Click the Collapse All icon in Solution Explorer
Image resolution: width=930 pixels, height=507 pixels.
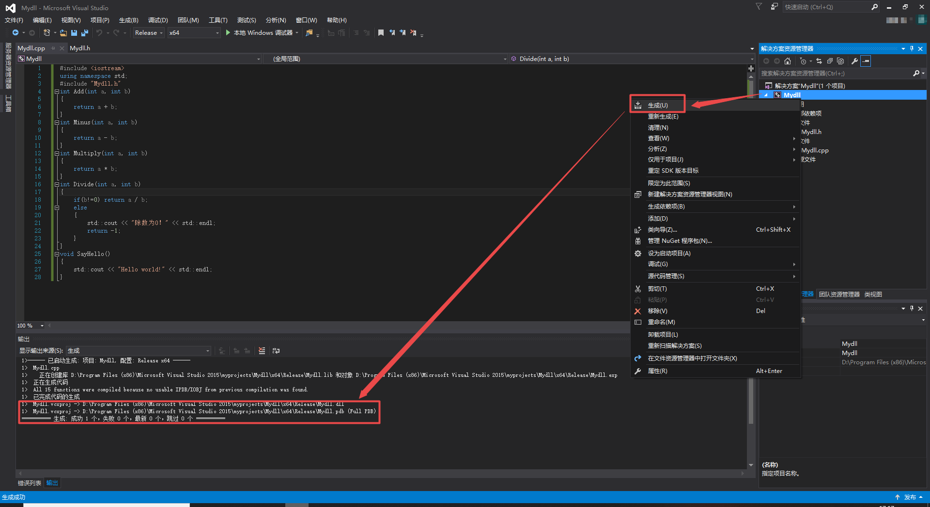(x=830, y=61)
